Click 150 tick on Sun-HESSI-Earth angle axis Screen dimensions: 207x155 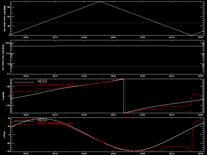click(8, 7)
